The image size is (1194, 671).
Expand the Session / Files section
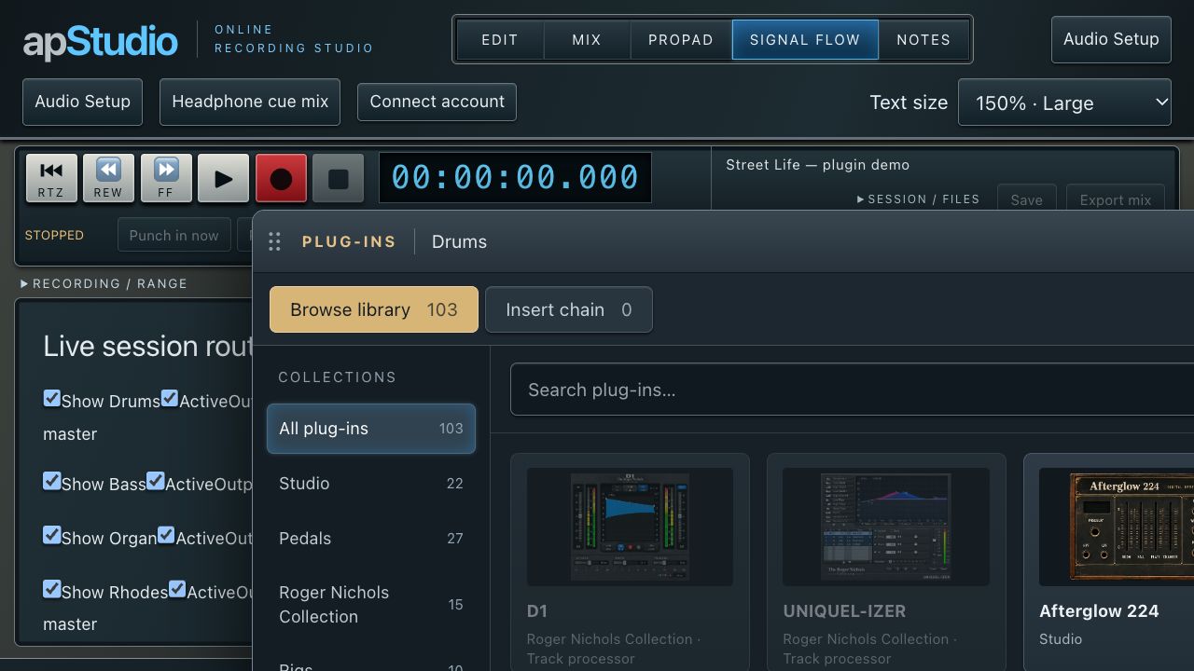click(918, 199)
